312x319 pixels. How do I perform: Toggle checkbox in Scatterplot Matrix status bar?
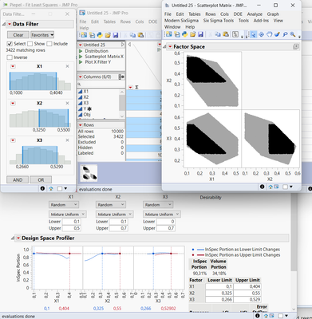coord(285,187)
